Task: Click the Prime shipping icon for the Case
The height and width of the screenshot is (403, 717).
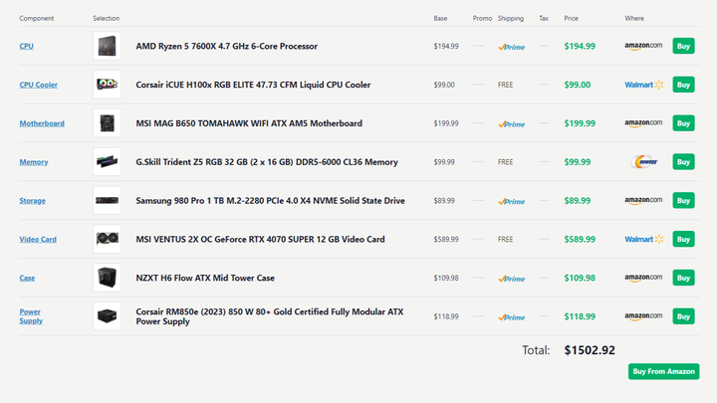Action: [x=511, y=279]
